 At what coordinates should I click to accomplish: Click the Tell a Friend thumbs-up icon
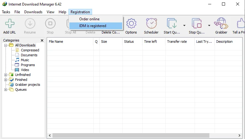(241, 23)
